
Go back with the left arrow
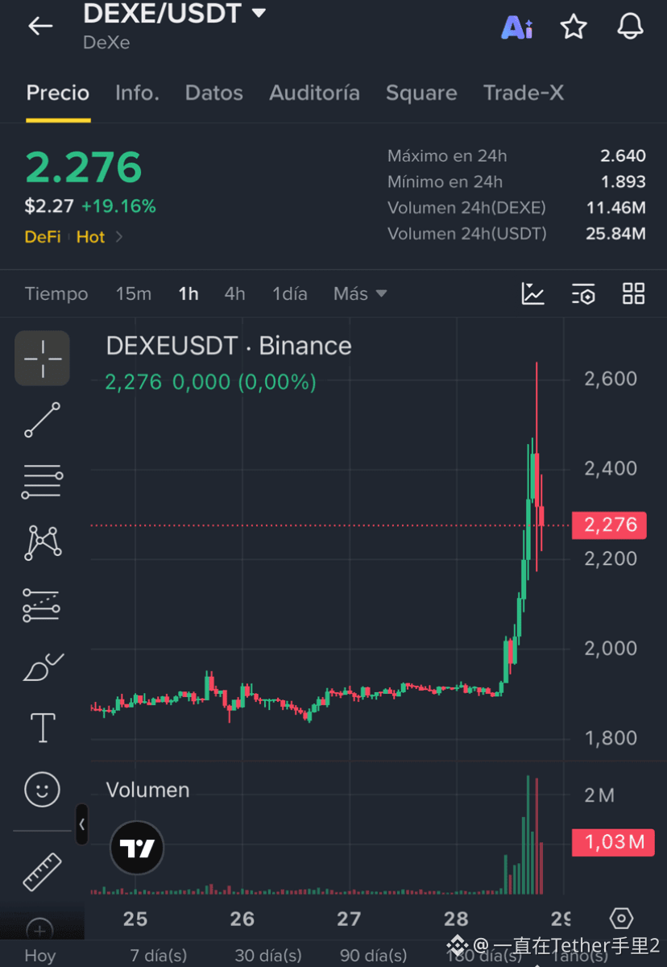click(x=40, y=26)
